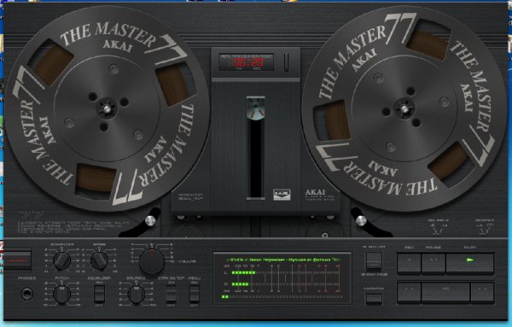Image resolution: width=512 pixels, height=327 pixels.
Task: Click the scrolling green track title
Action: coord(284,260)
